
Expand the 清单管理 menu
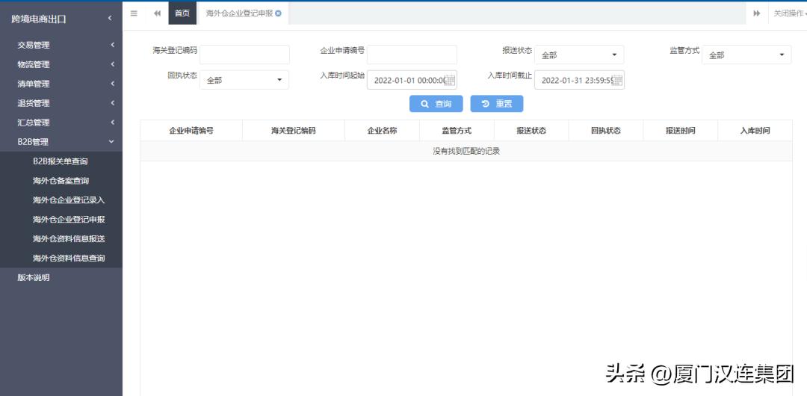[x=61, y=84]
